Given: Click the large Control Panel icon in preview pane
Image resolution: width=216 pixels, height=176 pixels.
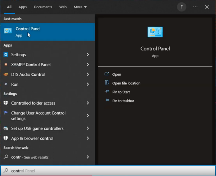Looking at the screenshot, I should pos(155,32).
